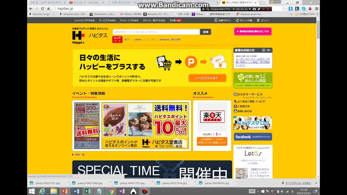Click the red Bandicam stop-recording square
The width and height of the screenshot is (347, 195).
(x=268, y=9)
